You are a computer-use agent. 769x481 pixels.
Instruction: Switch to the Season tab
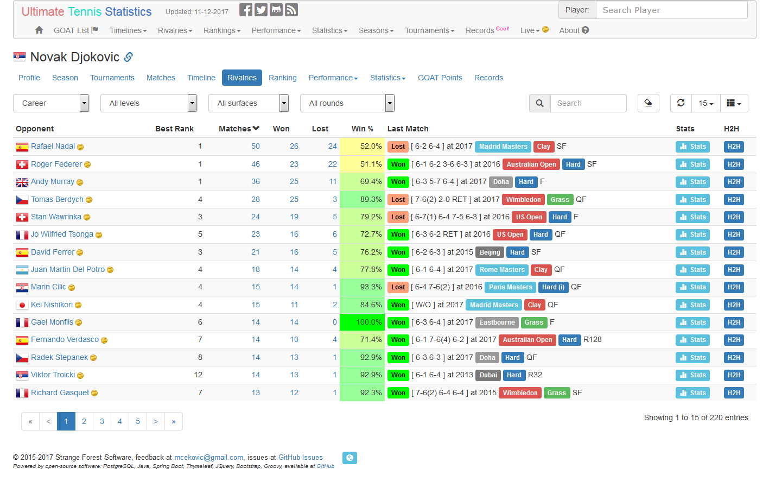click(x=65, y=78)
